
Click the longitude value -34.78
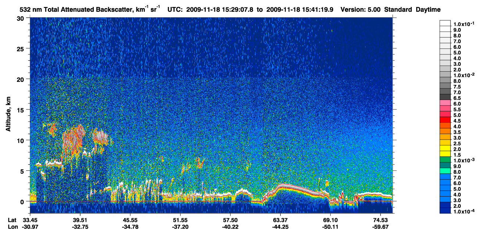[x=130, y=227]
